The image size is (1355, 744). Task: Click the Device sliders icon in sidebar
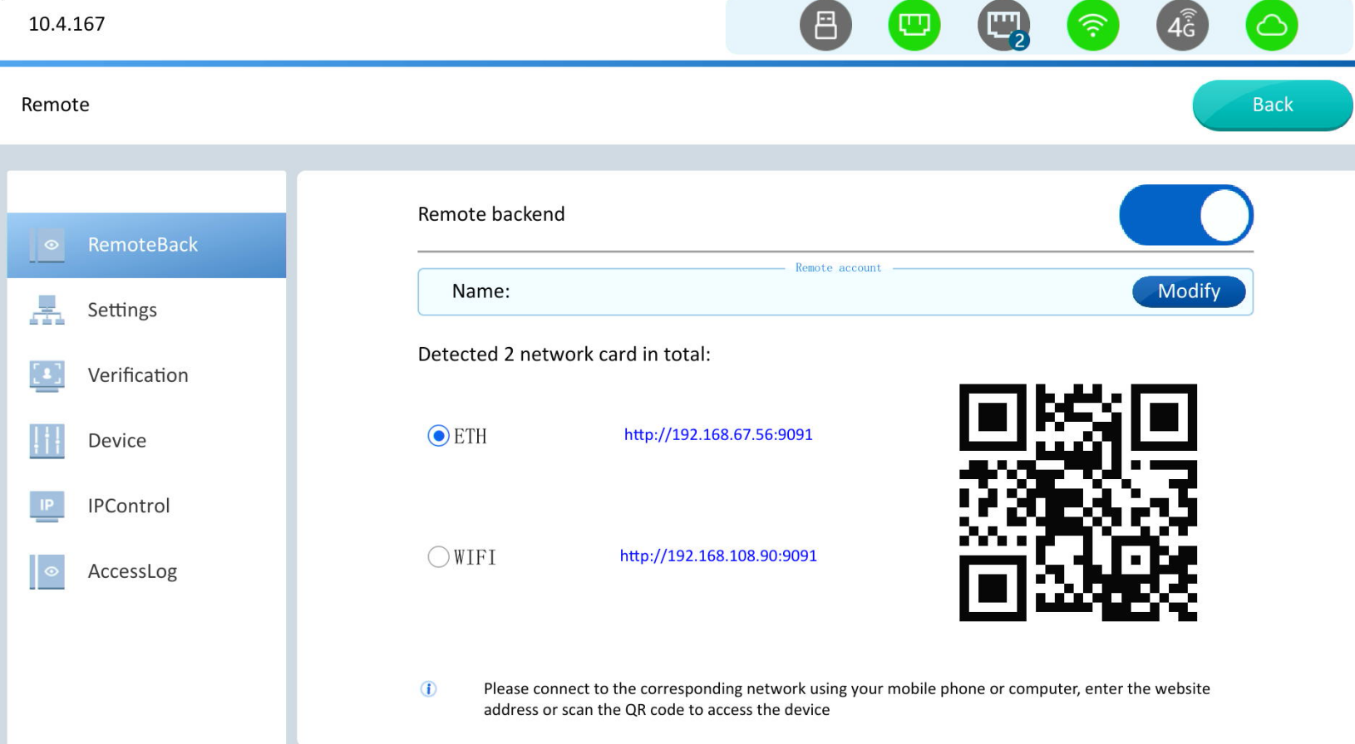point(47,441)
